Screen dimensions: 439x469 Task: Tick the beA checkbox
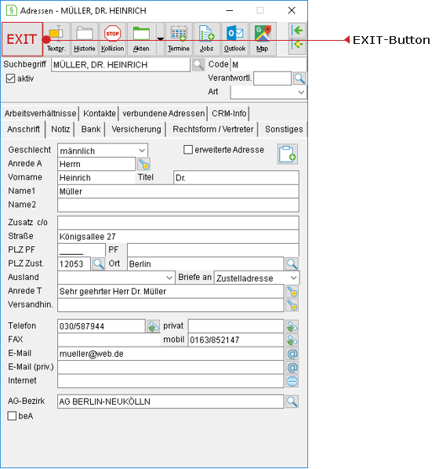pos(12,416)
